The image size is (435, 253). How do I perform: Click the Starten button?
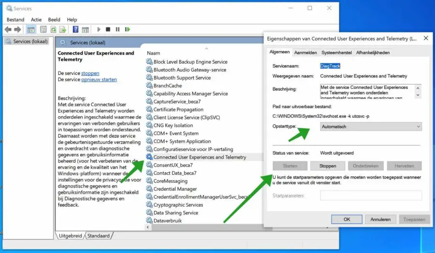point(290,166)
